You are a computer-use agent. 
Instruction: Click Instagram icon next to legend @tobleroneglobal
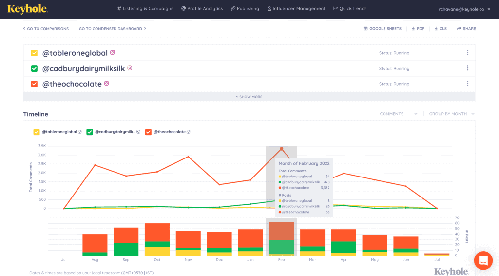[80, 132]
